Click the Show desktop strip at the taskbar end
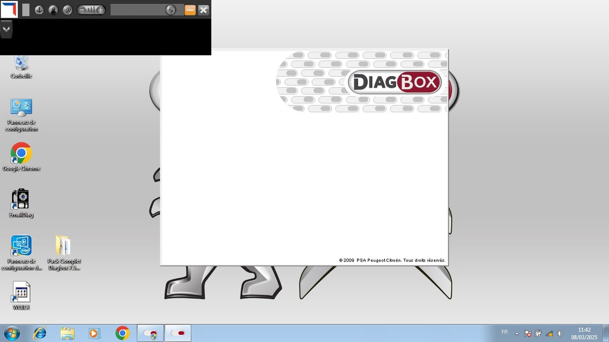609x342 pixels. 606,333
